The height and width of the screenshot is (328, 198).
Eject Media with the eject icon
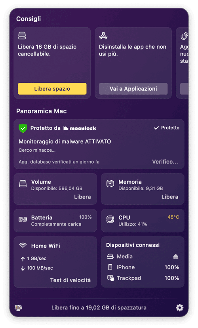176,256
